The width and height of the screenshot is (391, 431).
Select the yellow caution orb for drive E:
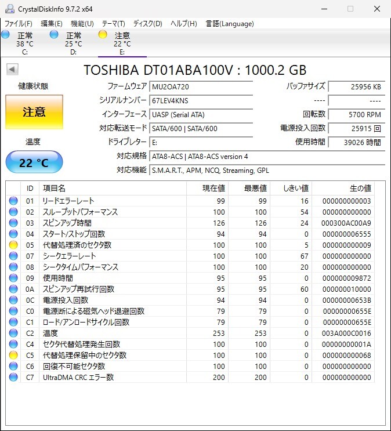[103, 35]
